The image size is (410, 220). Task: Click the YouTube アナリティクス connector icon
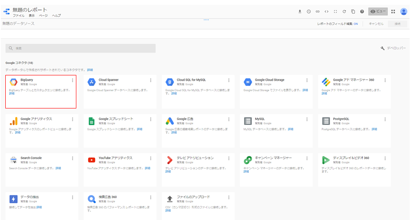pos(91,160)
